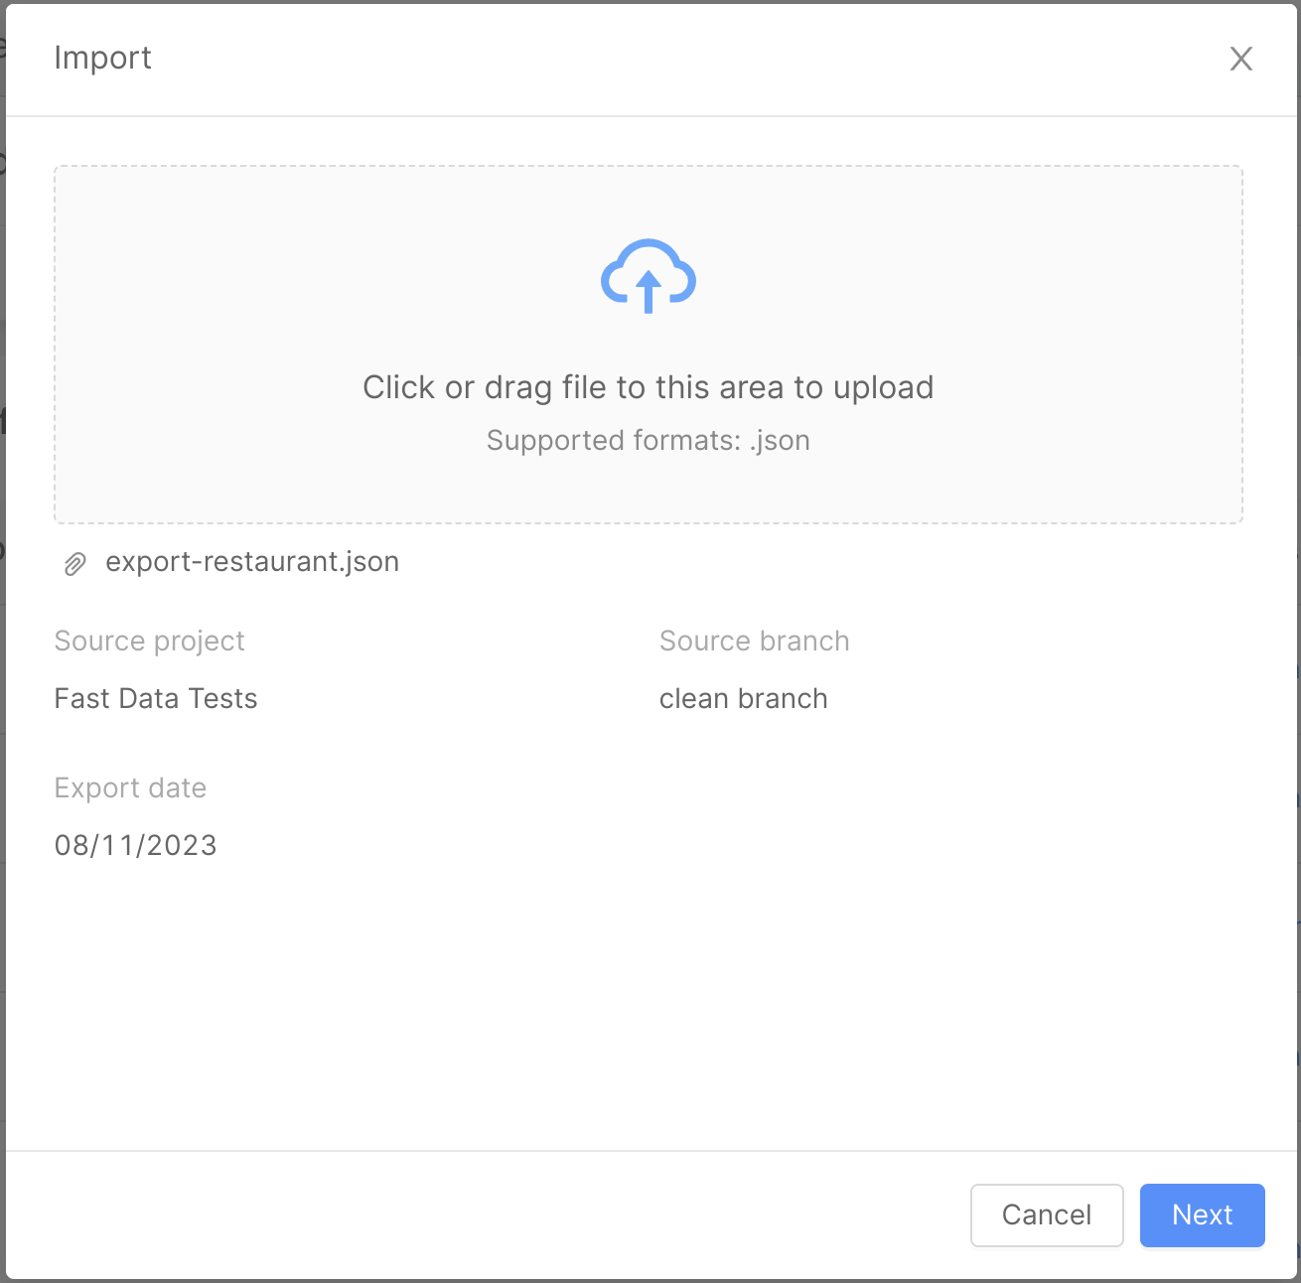Click the 'Source branch' label
This screenshot has width=1301, height=1283.
pyautogui.click(x=754, y=641)
